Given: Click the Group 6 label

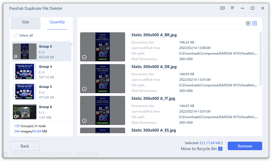Looking at the screenshot, I should tap(45, 107).
